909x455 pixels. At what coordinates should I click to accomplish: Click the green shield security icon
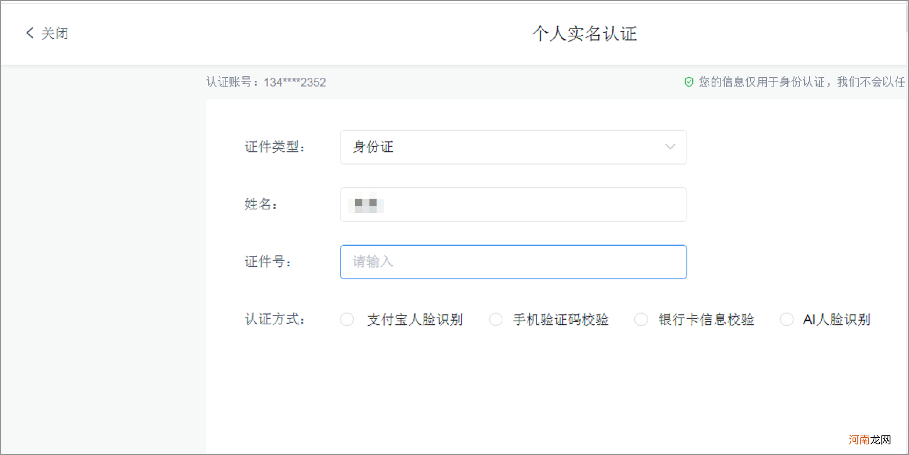coord(689,82)
